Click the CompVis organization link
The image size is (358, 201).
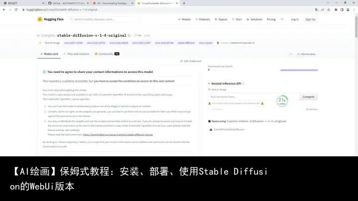coord(48,35)
